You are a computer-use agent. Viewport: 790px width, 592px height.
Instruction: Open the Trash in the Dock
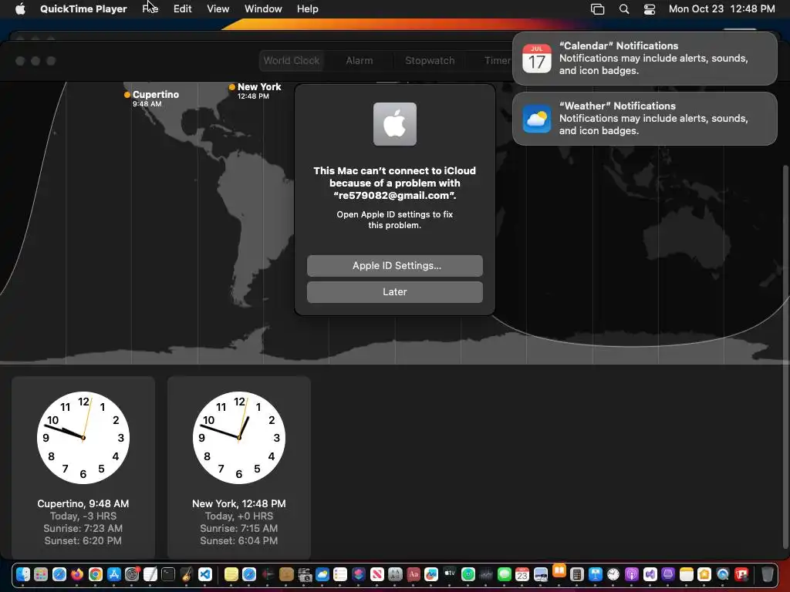768,573
